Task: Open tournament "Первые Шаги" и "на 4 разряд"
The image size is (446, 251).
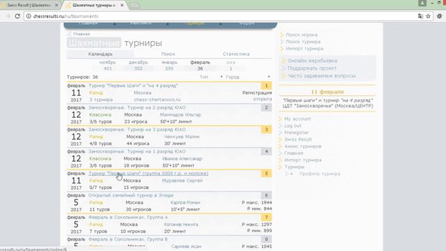Action: pyautogui.click(x=133, y=85)
